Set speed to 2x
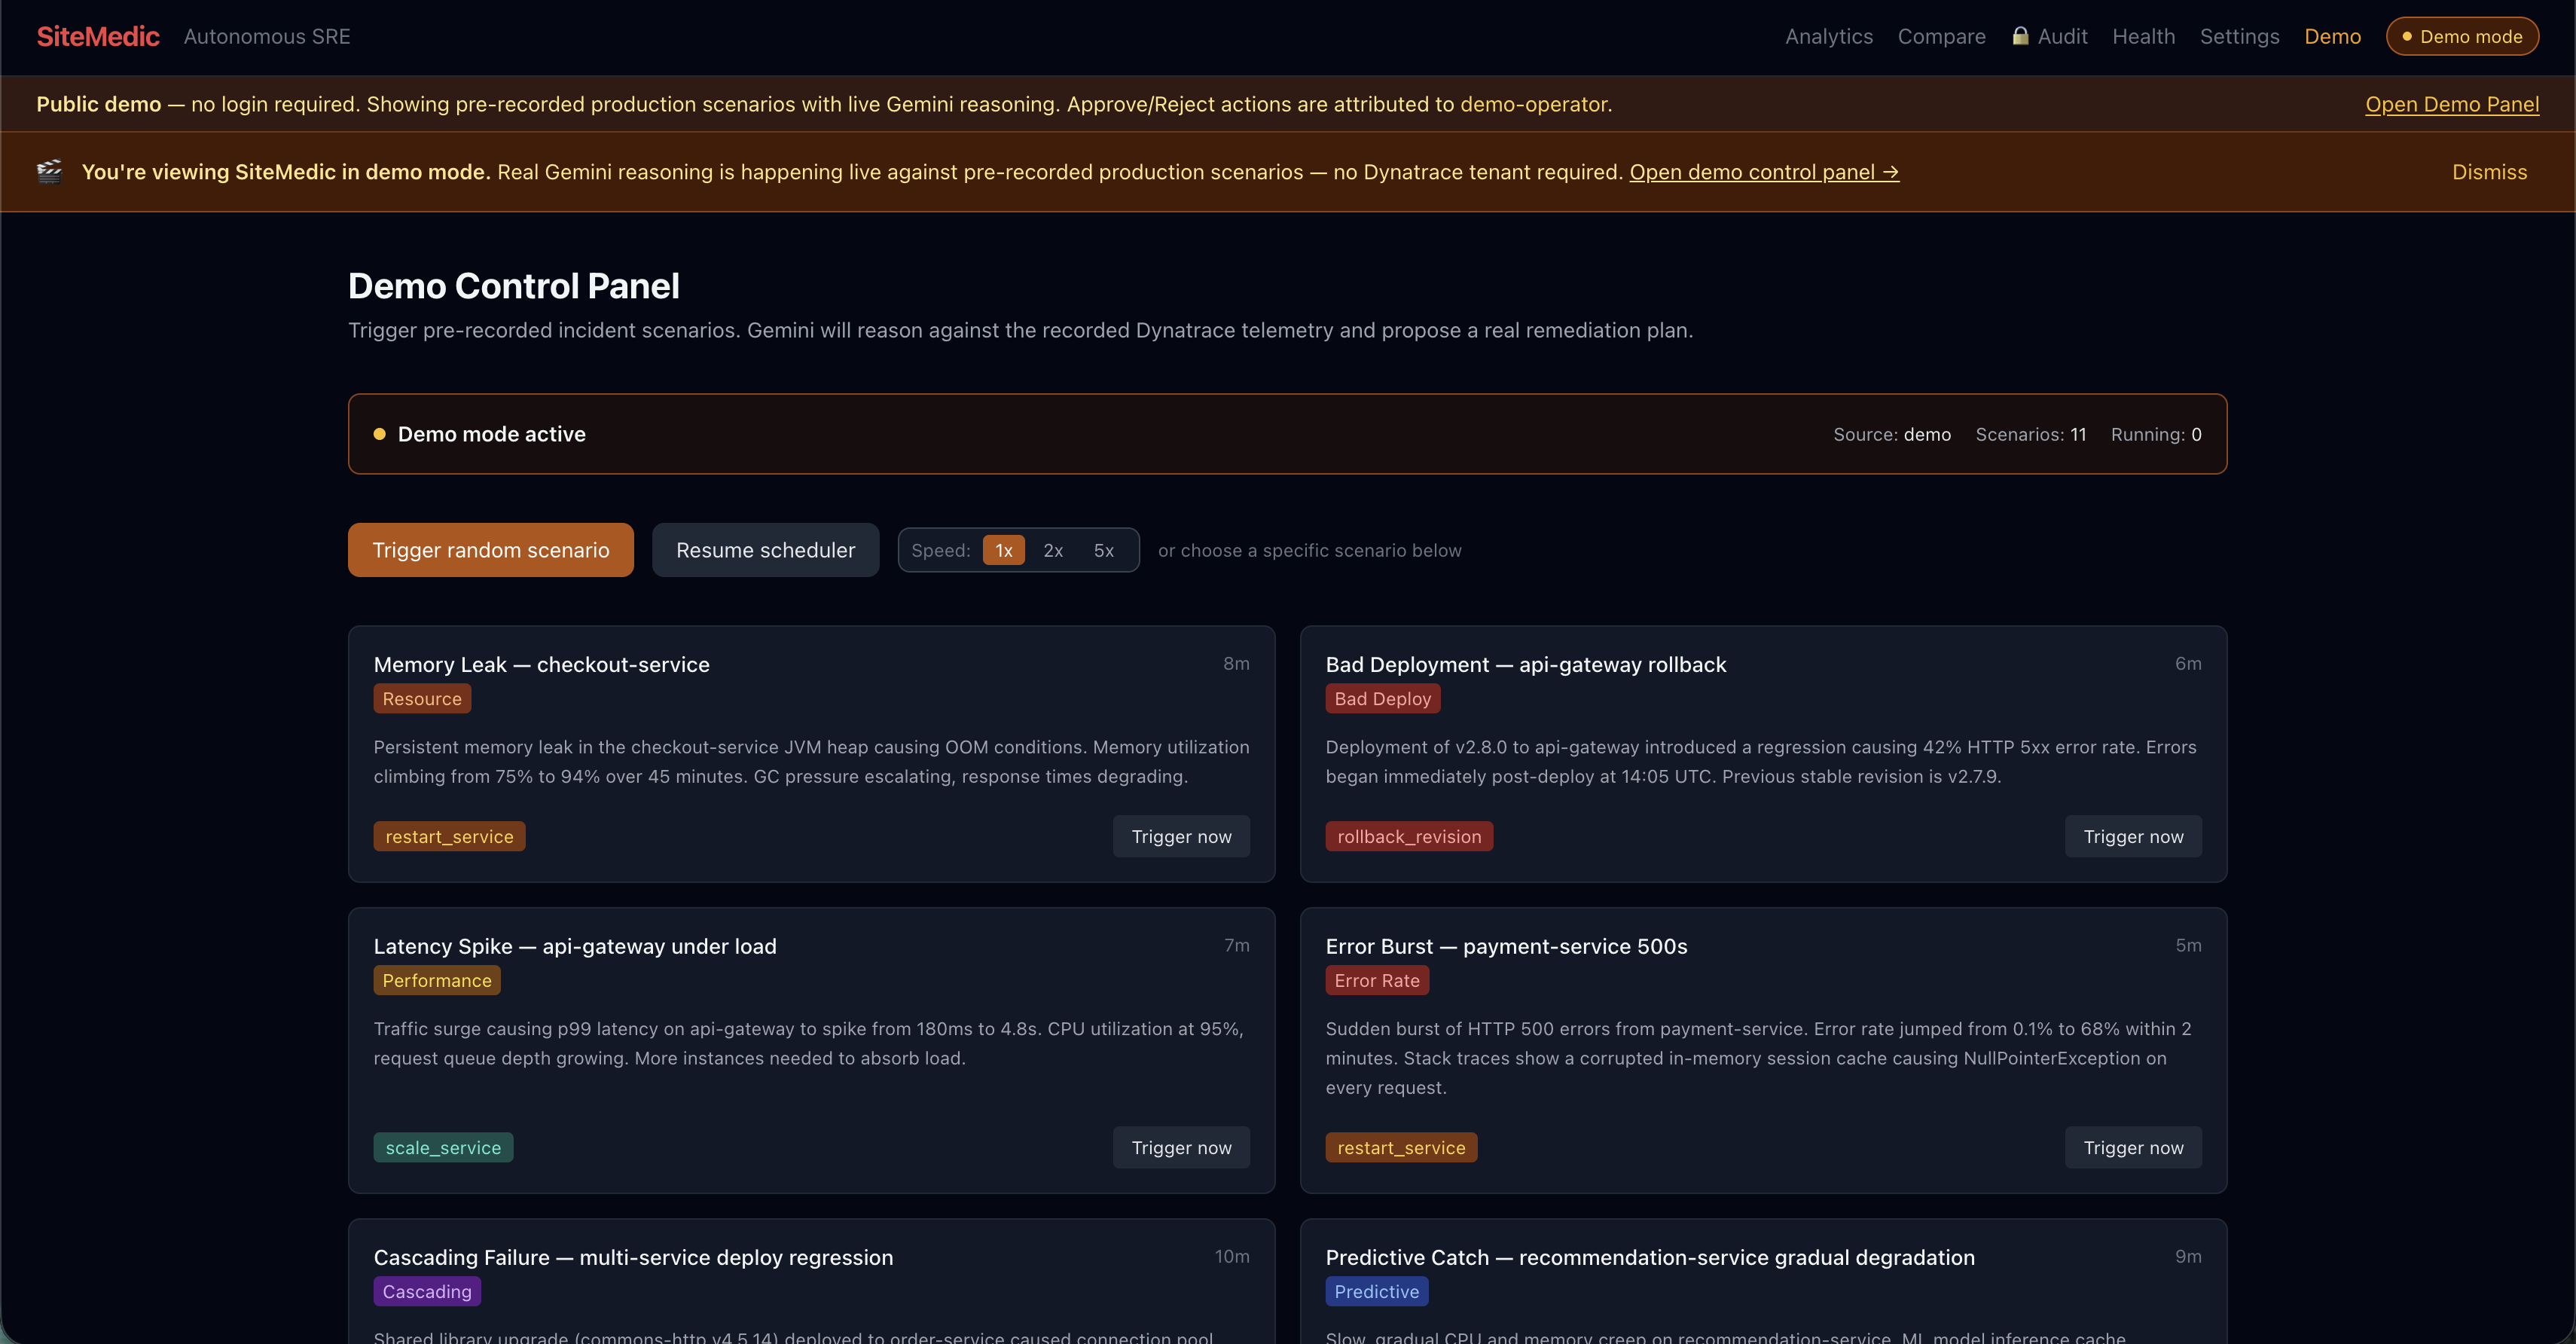Viewport: 2576px width, 1344px height. click(1053, 550)
